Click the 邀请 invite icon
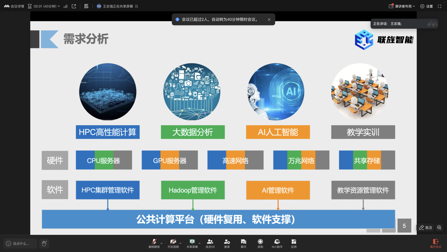447x252 pixels. (227, 243)
